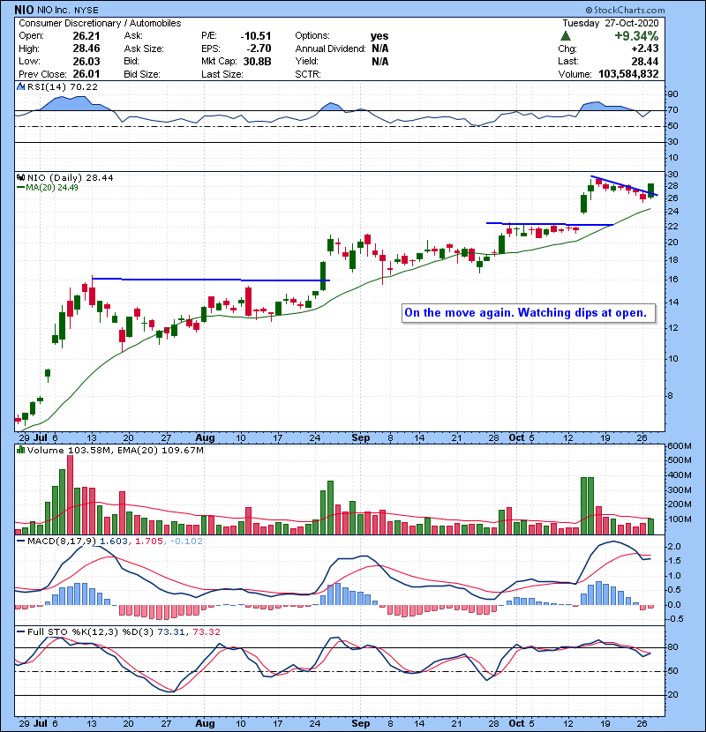Click the EPS value -2.70
Viewport: 706px width, 732px height.
tap(259, 49)
